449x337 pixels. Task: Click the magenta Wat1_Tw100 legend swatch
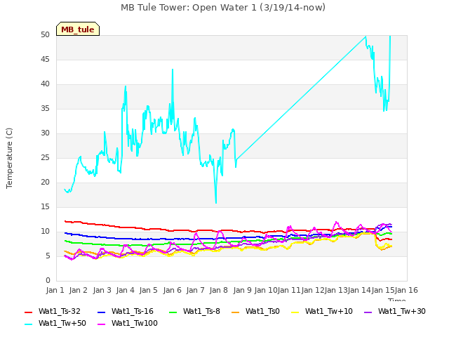[101, 324]
